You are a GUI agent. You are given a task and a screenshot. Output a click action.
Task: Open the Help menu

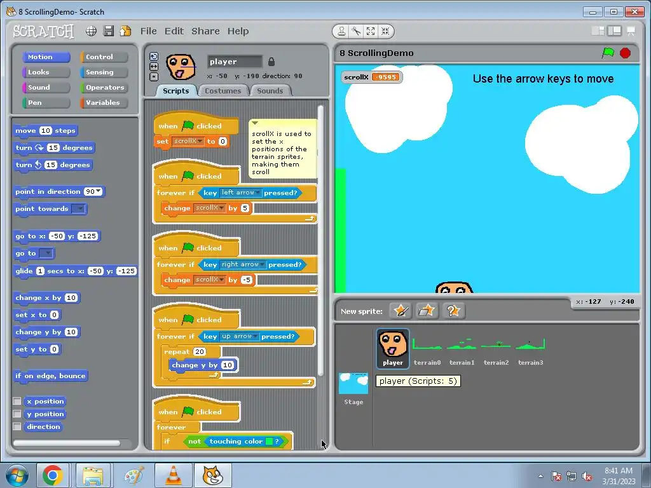(238, 31)
